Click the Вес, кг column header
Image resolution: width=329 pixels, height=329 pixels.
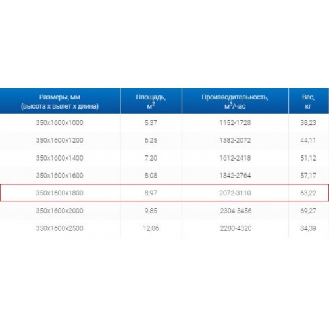click(x=308, y=101)
